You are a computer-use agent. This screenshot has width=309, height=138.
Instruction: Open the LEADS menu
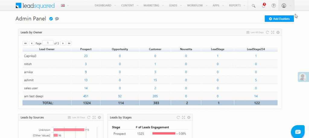click(x=173, y=5)
